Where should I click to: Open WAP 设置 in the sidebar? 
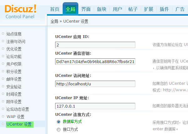point(15,117)
